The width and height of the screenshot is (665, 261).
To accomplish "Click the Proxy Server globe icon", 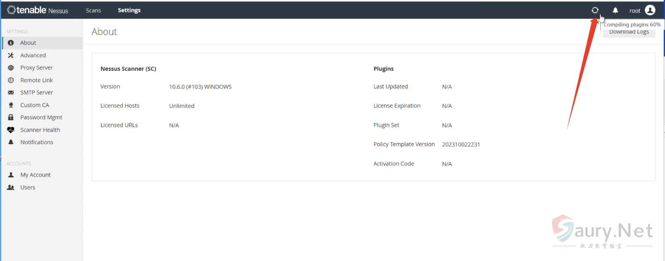I will 11,68.
